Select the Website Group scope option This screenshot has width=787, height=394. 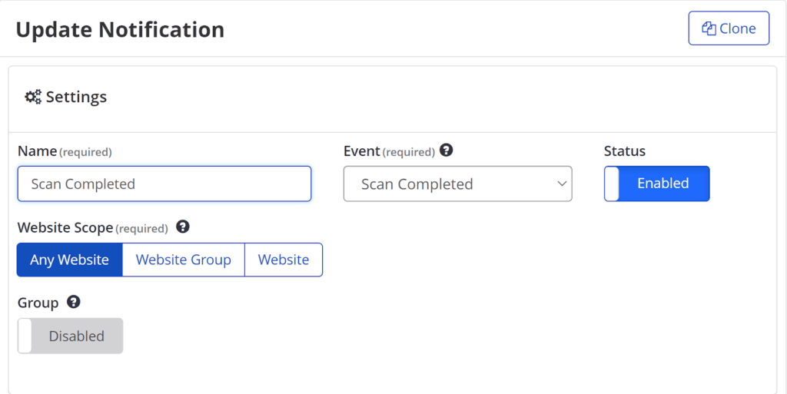point(183,260)
